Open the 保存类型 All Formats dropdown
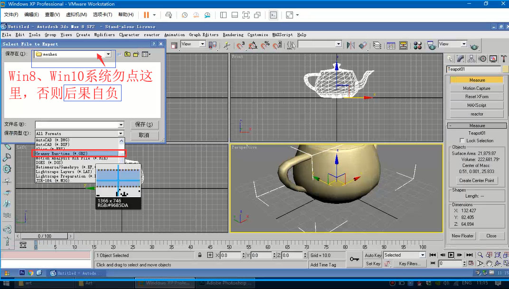This screenshot has width=509, height=289. coord(121,133)
